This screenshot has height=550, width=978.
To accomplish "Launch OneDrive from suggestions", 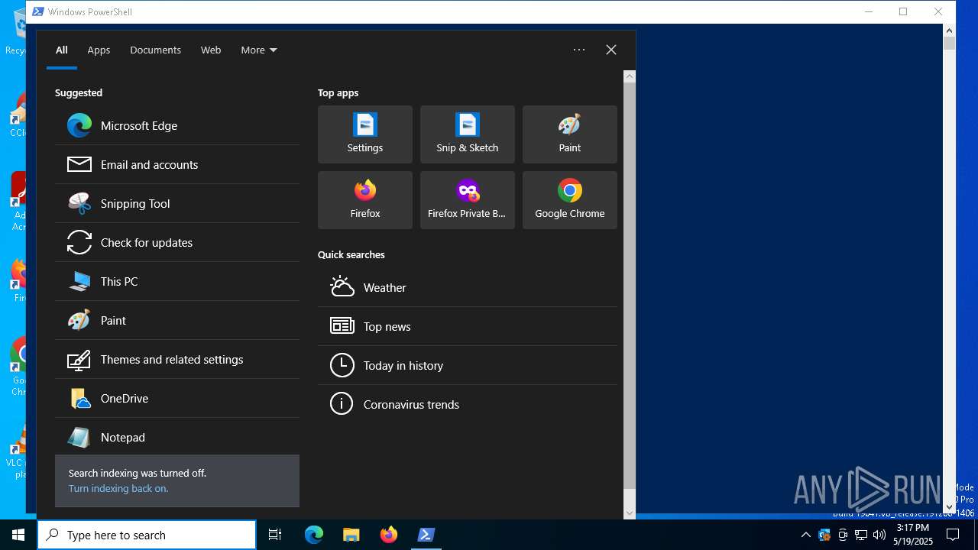I will (x=177, y=398).
